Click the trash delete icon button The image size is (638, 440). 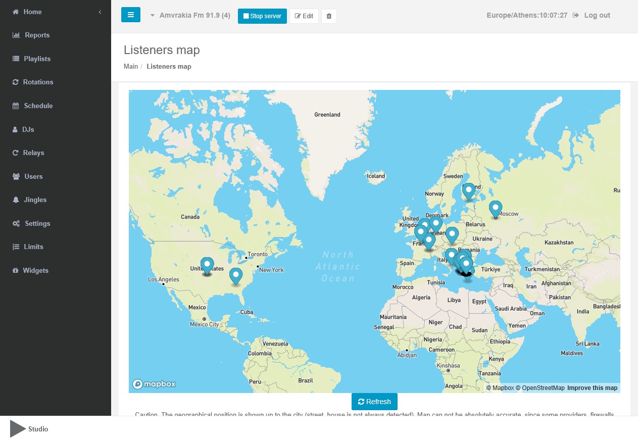point(329,16)
